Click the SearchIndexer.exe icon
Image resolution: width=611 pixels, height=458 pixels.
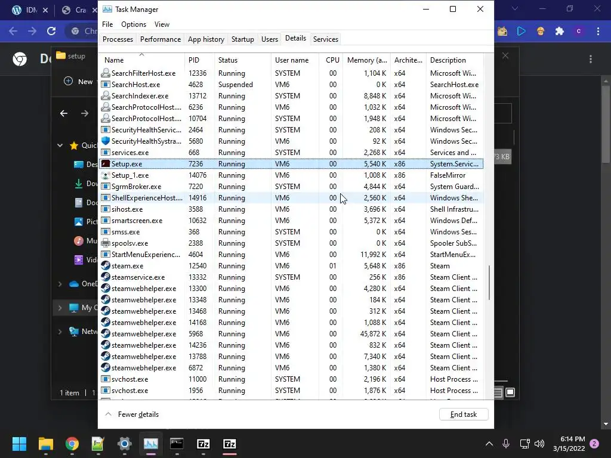[x=105, y=95]
